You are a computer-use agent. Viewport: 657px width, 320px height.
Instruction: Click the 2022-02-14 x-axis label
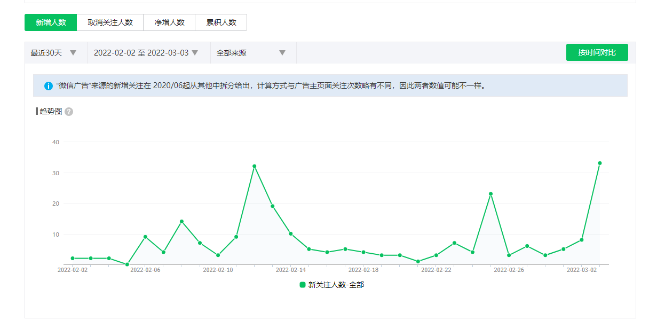[291, 270]
